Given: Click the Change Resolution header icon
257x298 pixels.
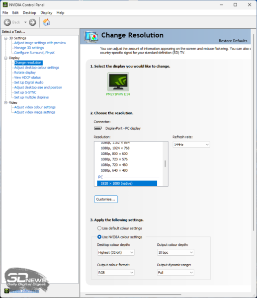Looking at the screenshot, I should pos(91,36).
